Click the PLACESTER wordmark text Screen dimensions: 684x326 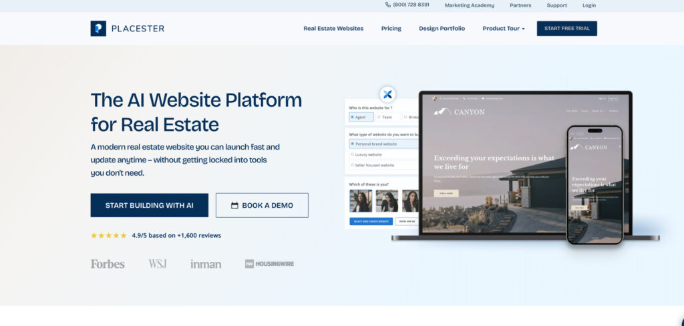coord(138,29)
